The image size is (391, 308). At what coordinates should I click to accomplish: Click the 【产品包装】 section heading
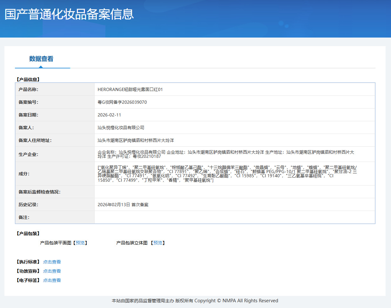[28, 234]
